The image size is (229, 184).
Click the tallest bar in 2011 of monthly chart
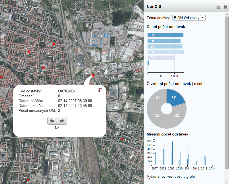pyautogui.click(x=189, y=154)
